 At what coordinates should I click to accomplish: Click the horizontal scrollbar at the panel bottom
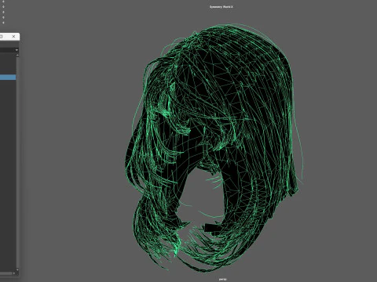coord(6,273)
